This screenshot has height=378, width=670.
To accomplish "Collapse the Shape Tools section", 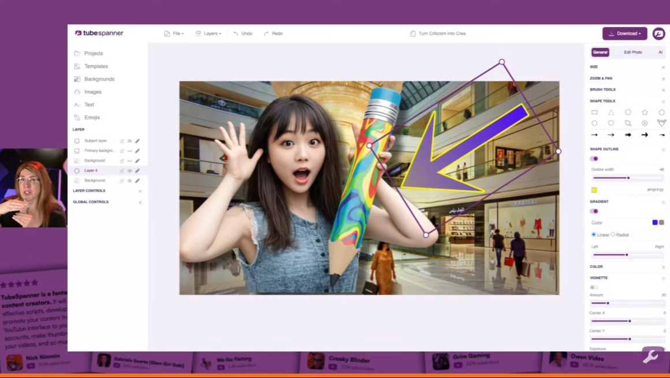I will pyautogui.click(x=663, y=101).
